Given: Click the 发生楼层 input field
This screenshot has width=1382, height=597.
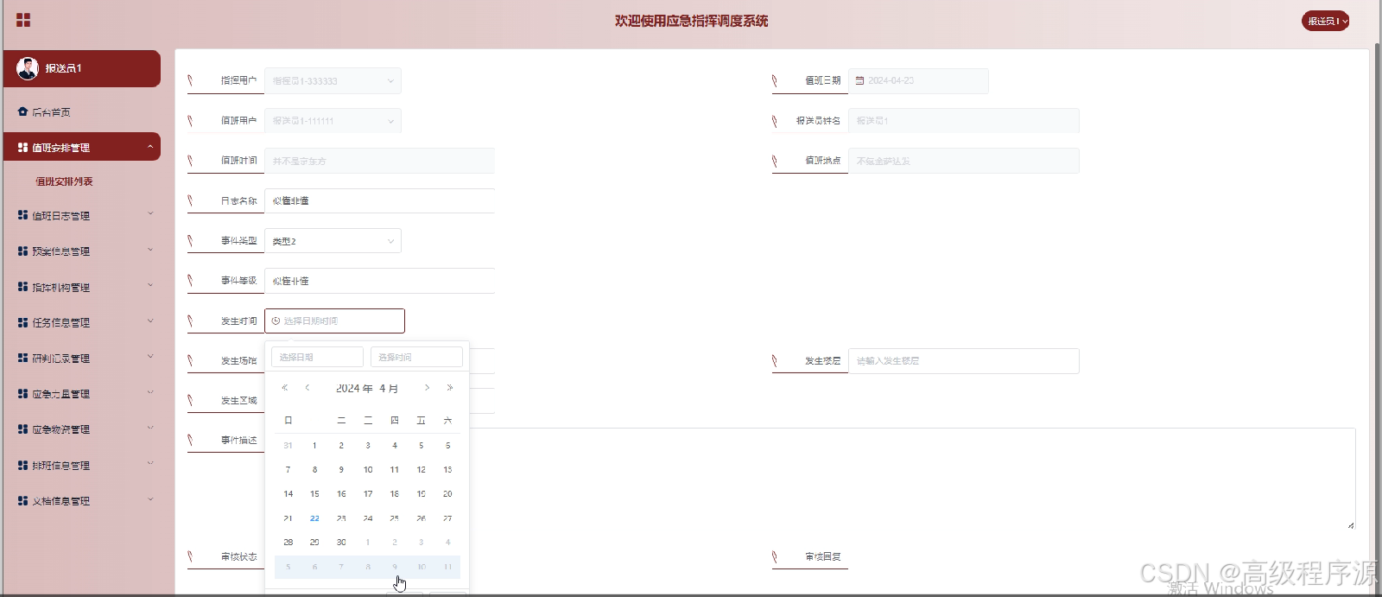Looking at the screenshot, I should click(964, 361).
